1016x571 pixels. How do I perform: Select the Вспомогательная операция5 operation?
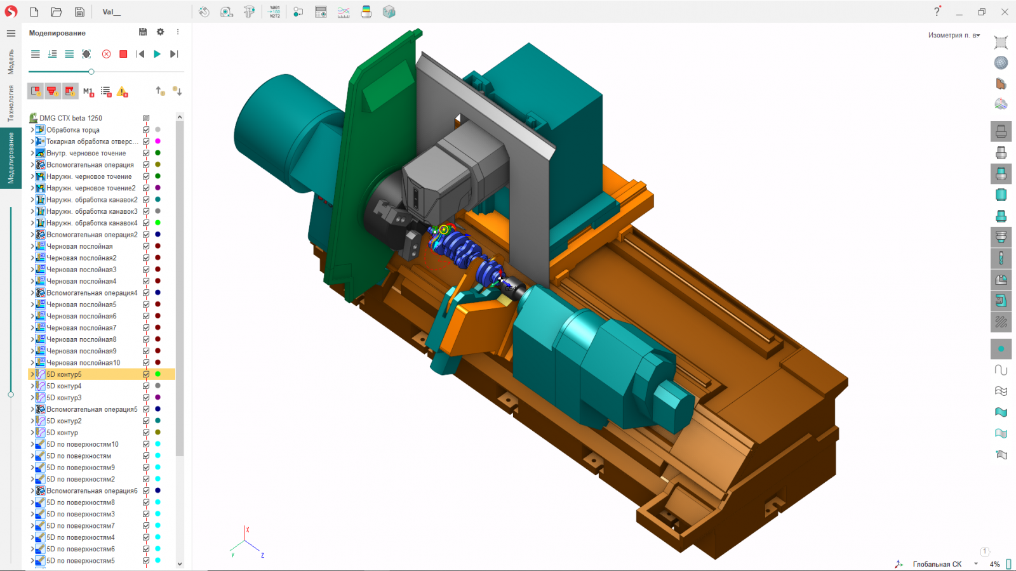click(x=91, y=409)
